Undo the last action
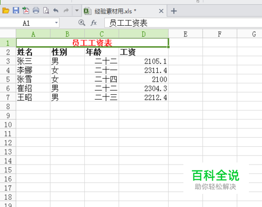This screenshot has width=262, height=207. pyautogui.click(x=56, y=10)
